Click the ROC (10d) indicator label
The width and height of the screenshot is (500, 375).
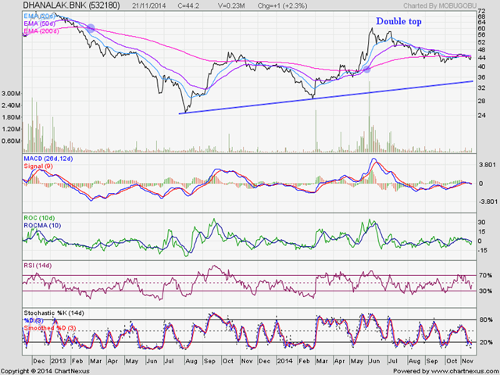39,218
